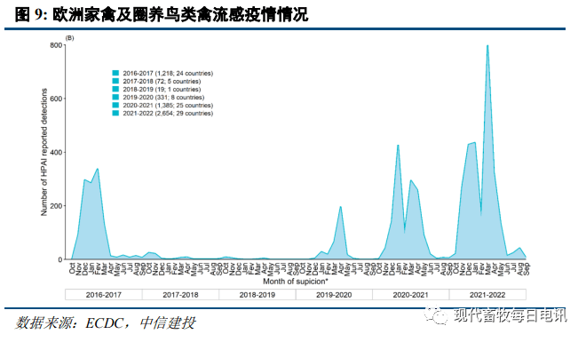Click the 2020-2021 legend color swatch
Screen dimensions: 586x342
[x=115, y=106]
